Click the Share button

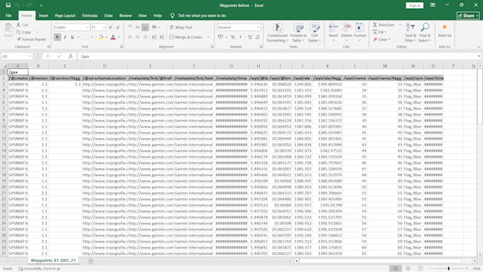468,16
